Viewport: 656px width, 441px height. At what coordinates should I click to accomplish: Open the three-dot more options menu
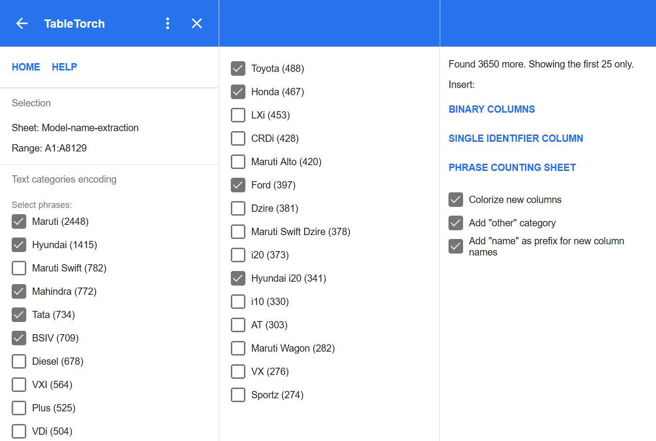coord(168,23)
